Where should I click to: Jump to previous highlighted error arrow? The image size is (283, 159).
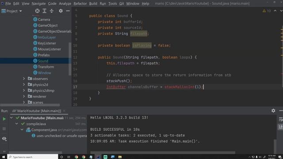(x=275, y=11)
